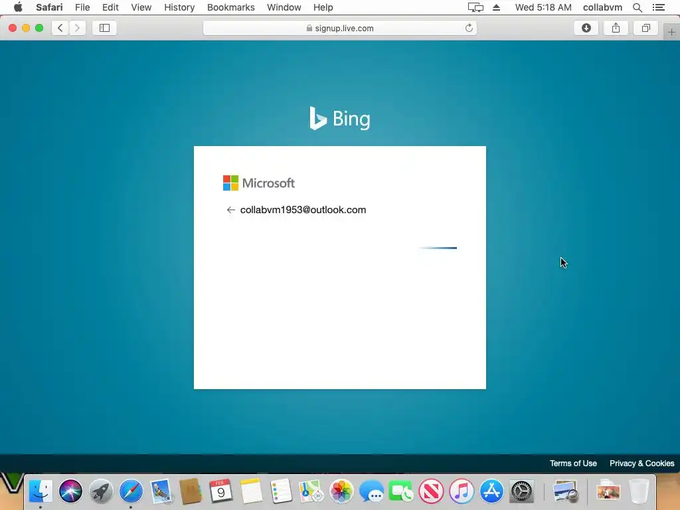Click the eject icon in menu bar
Screen dimensions: 680x510
point(497,7)
